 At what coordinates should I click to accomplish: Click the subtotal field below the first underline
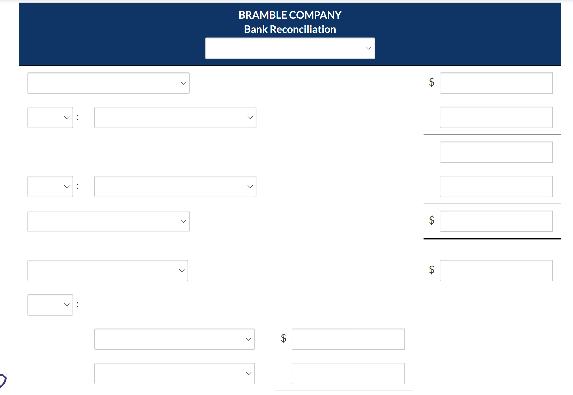coord(496,152)
